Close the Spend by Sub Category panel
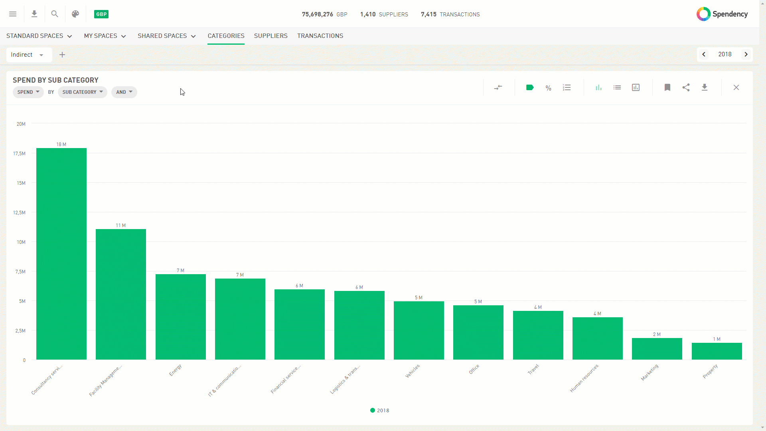The image size is (766, 431). tap(736, 87)
